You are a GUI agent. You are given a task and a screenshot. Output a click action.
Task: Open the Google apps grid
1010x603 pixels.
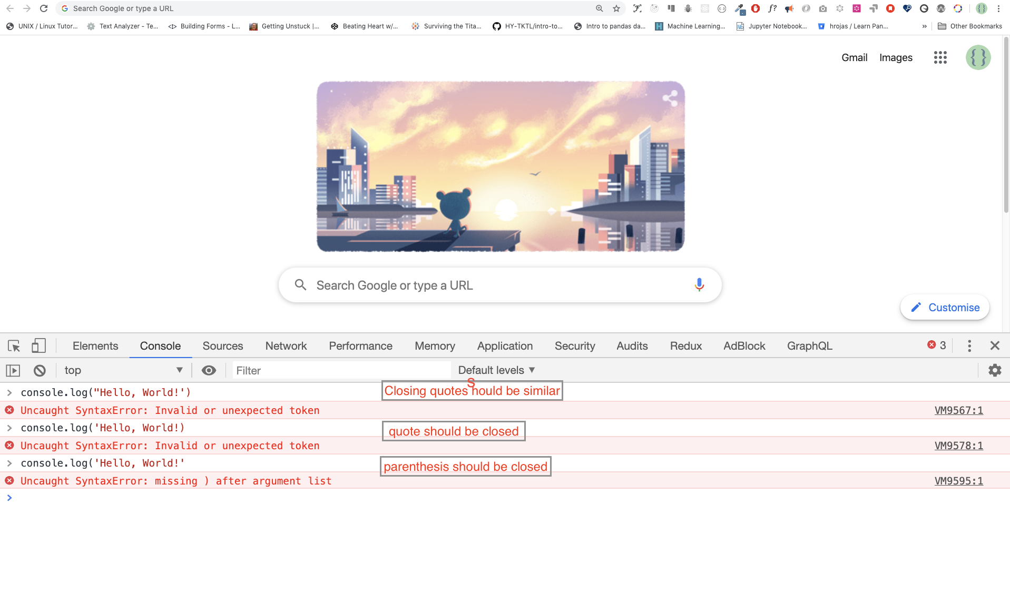tap(940, 57)
